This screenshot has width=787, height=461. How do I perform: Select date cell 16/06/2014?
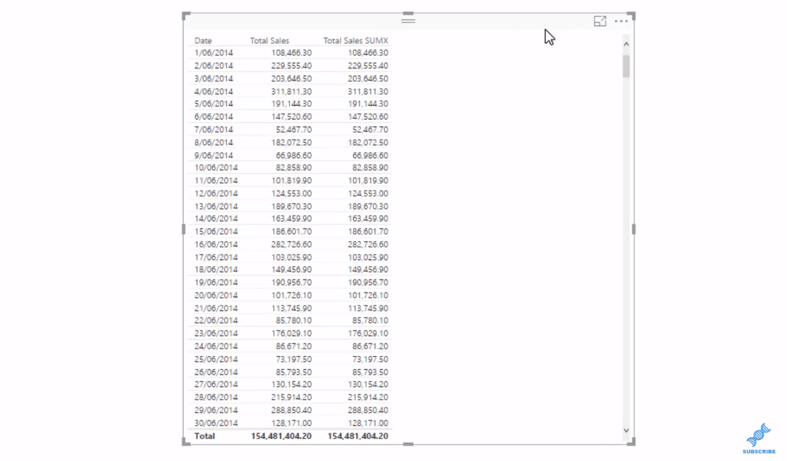pos(216,245)
